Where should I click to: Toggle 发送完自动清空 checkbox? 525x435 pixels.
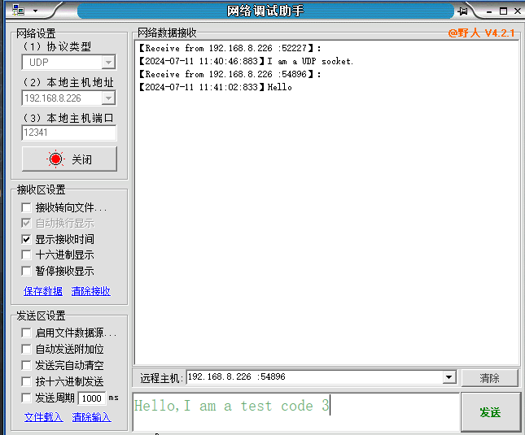point(26,365)
